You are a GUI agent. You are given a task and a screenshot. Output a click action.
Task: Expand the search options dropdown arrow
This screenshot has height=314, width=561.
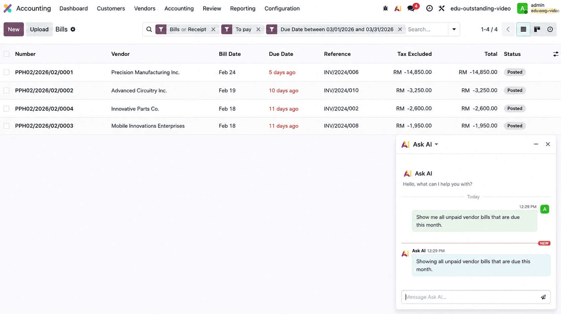pyautogui.click(x=454, y=29)
